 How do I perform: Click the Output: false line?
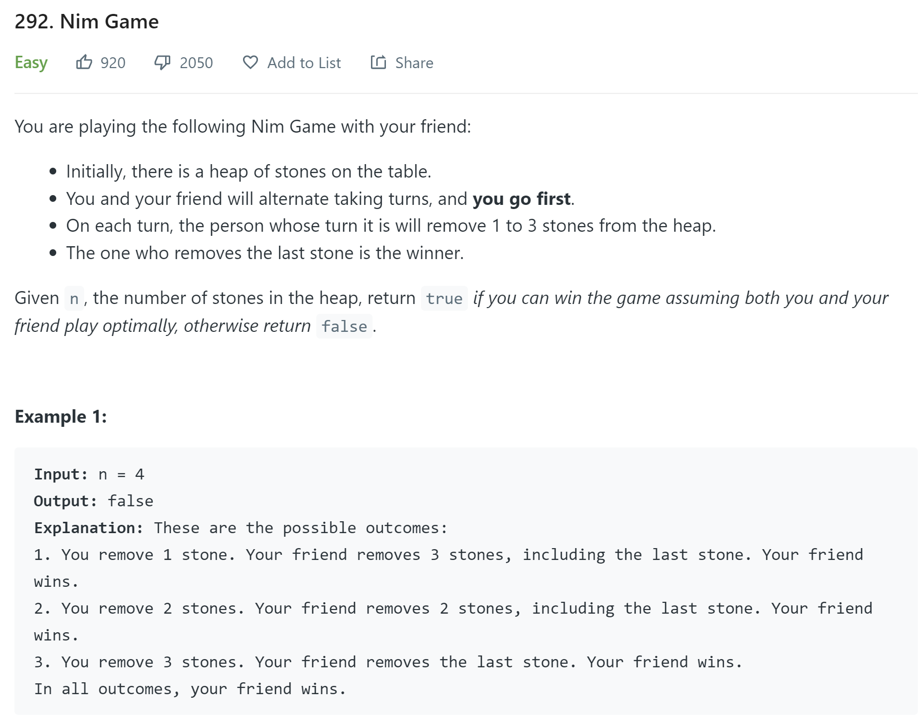click(x=93, y=501)
